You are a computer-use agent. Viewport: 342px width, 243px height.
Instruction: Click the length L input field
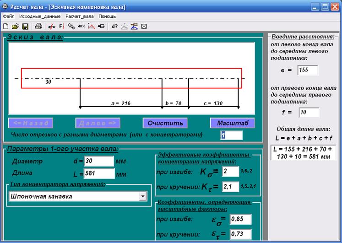[x=99, y=173]
